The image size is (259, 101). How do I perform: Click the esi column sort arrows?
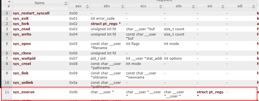point(223,7)
